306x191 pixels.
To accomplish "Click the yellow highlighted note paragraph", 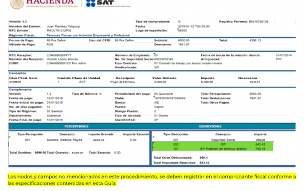I will (152, 180).
